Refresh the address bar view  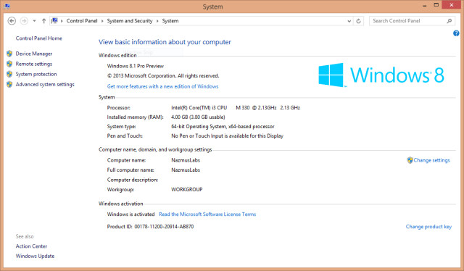pyautogui.click(x=358, y=21)
